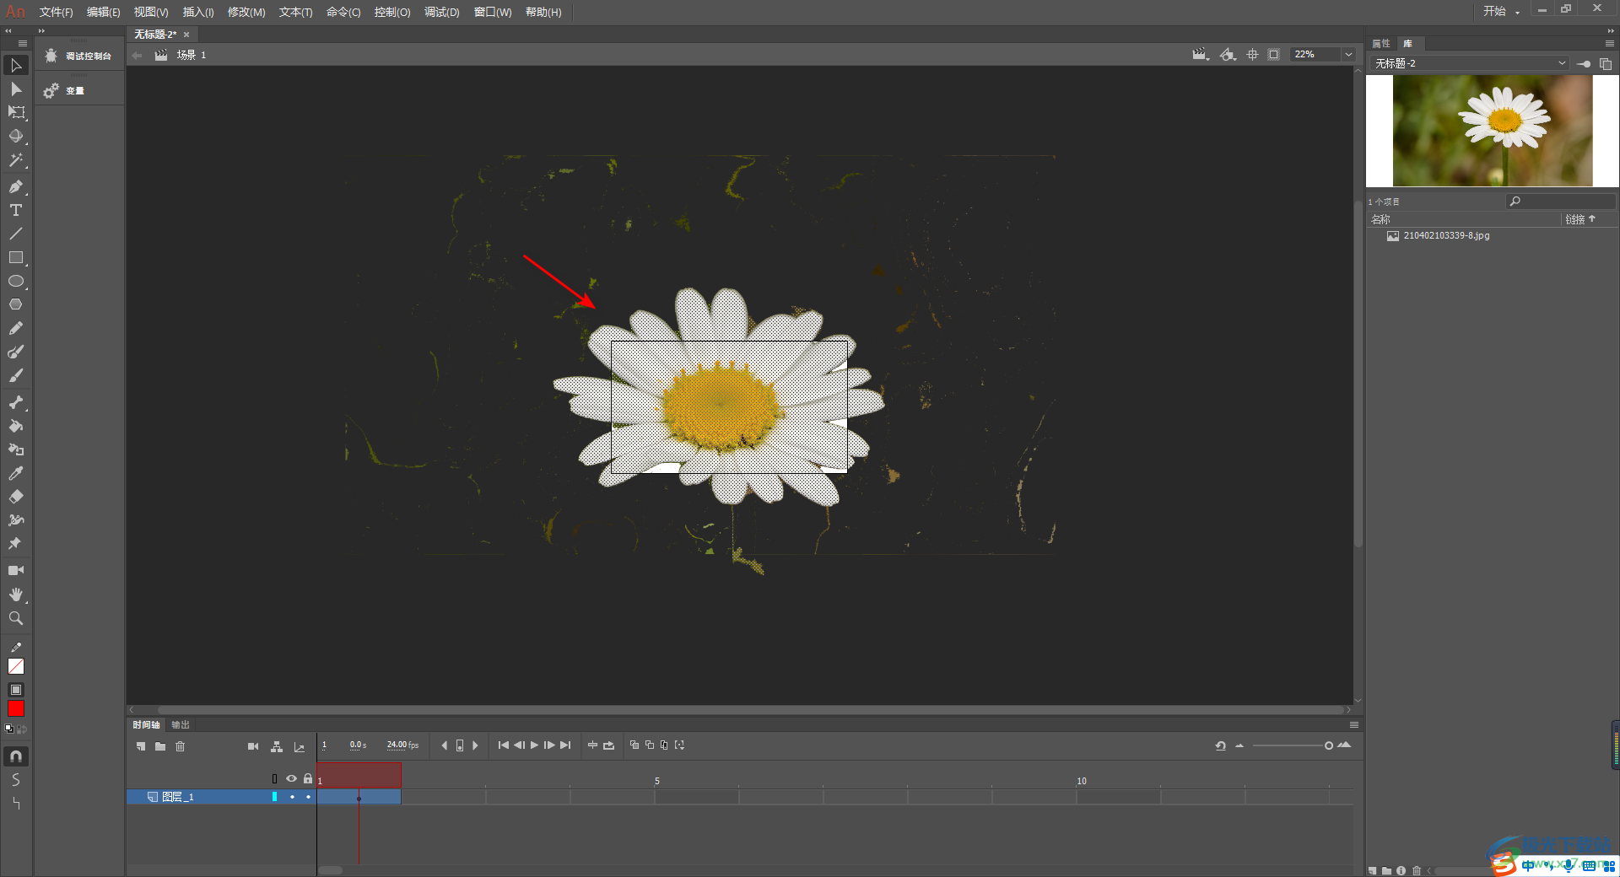Open the zoom percentage dropdown
The width and height of the screenshot is (1620, 877).
[1348, 54]
